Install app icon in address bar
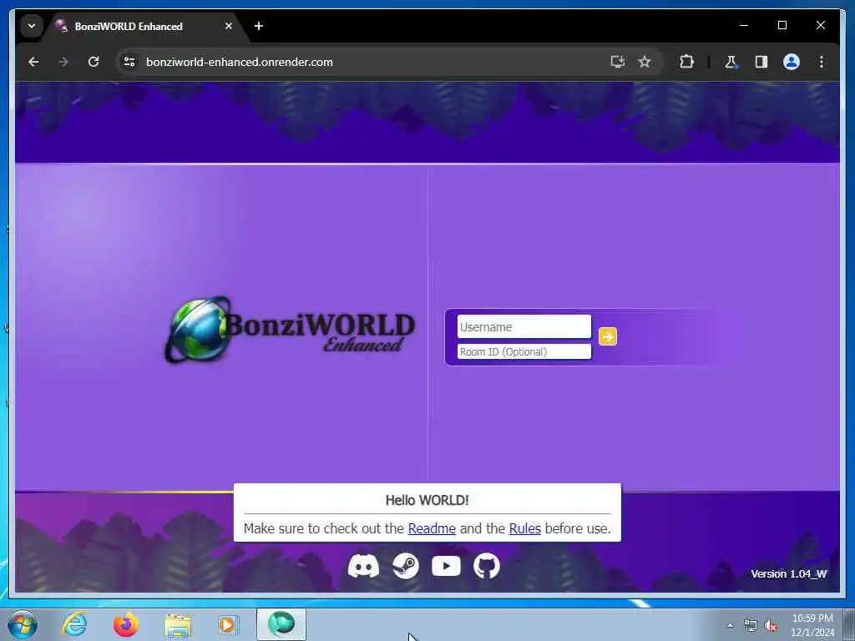 tap(617, 62)
